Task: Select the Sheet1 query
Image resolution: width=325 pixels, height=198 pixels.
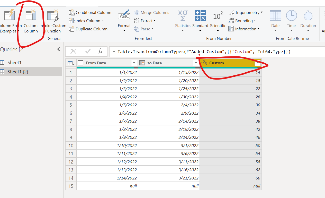Action: [x=31, y=62]
